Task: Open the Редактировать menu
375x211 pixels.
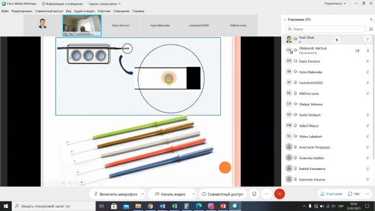Action: 22,11
